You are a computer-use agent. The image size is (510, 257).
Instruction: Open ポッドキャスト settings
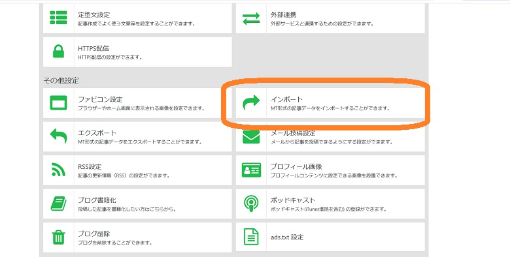(x=330, y=204)
